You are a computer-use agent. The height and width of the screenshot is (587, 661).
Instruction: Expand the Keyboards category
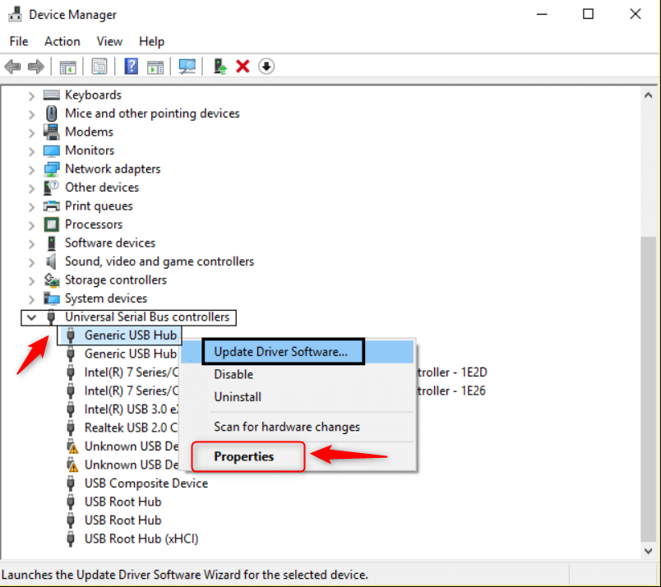32,95
